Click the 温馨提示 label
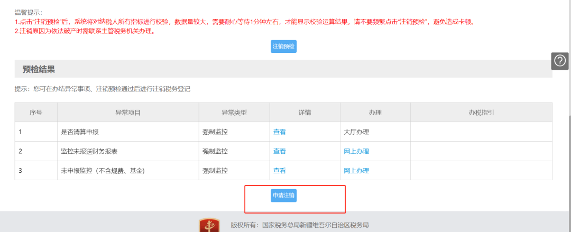 pos(29,13)
